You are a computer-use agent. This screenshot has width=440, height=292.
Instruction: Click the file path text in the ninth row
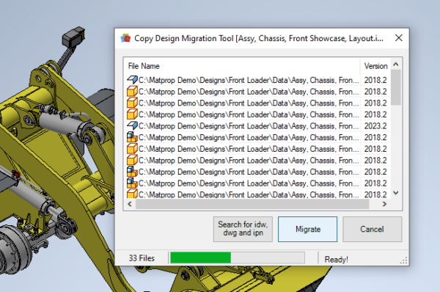pyautogui.click(x=249, y=172)
